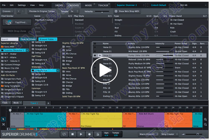Open the Block dropdown menu
The width and height of the screenshot is (209, 140).
(17, 103)
